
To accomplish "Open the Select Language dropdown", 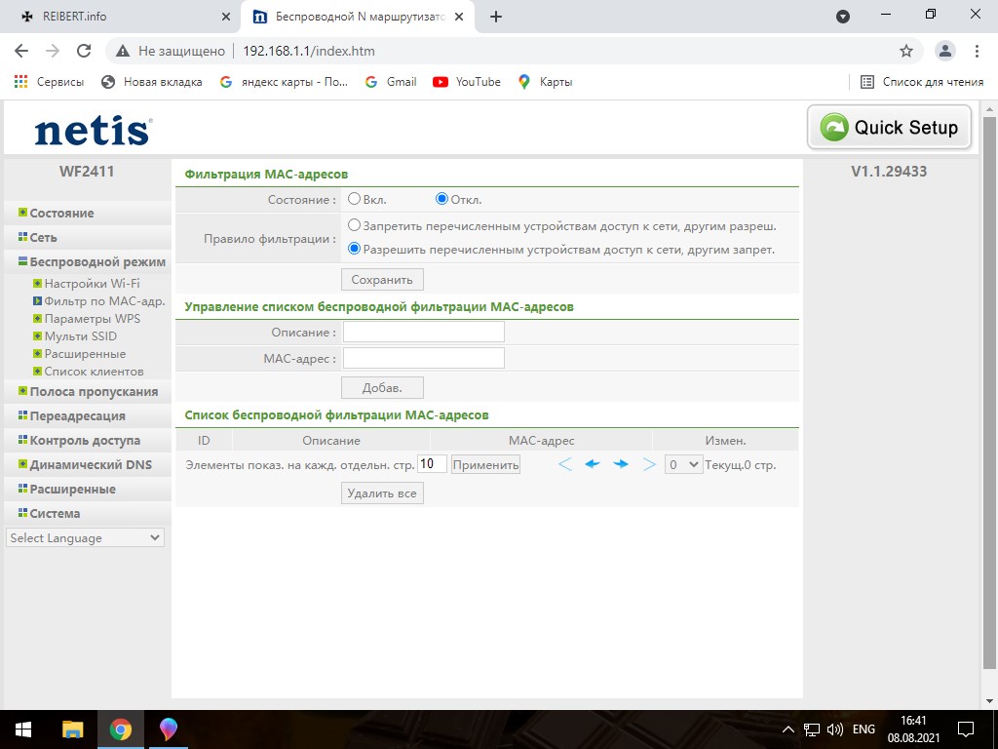I will [86, 537].
